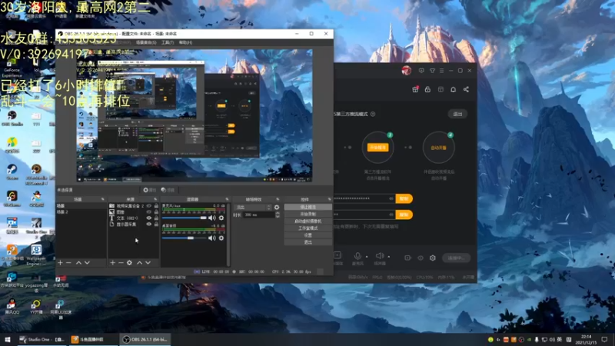Lock the video capture device source
The image size is (615, 346).
coord(156,205)
